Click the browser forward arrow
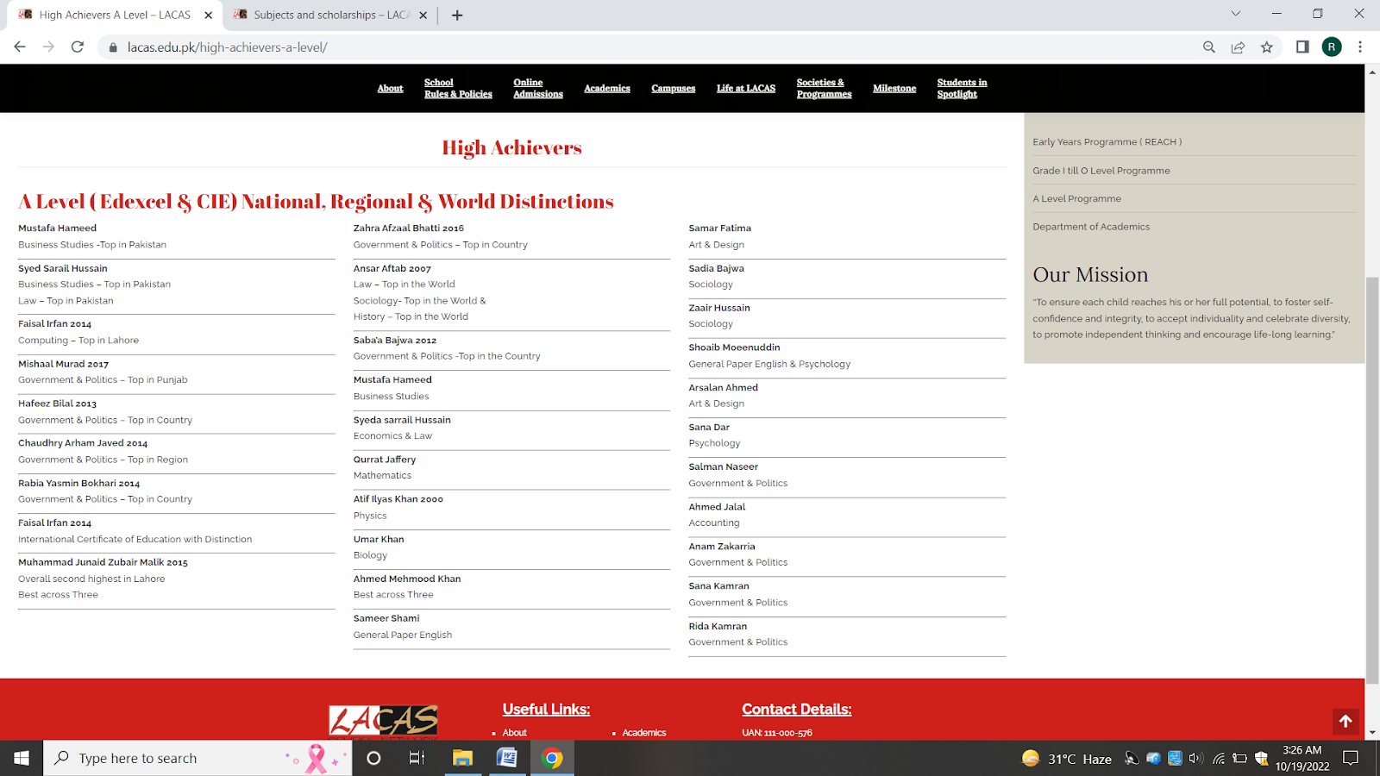Screen dimensions: 1380x776 point(48,47)
